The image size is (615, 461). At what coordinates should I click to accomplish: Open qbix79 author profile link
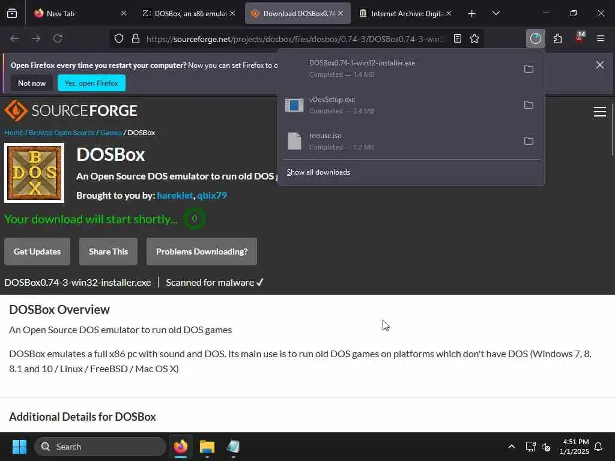tap(212, 195)
